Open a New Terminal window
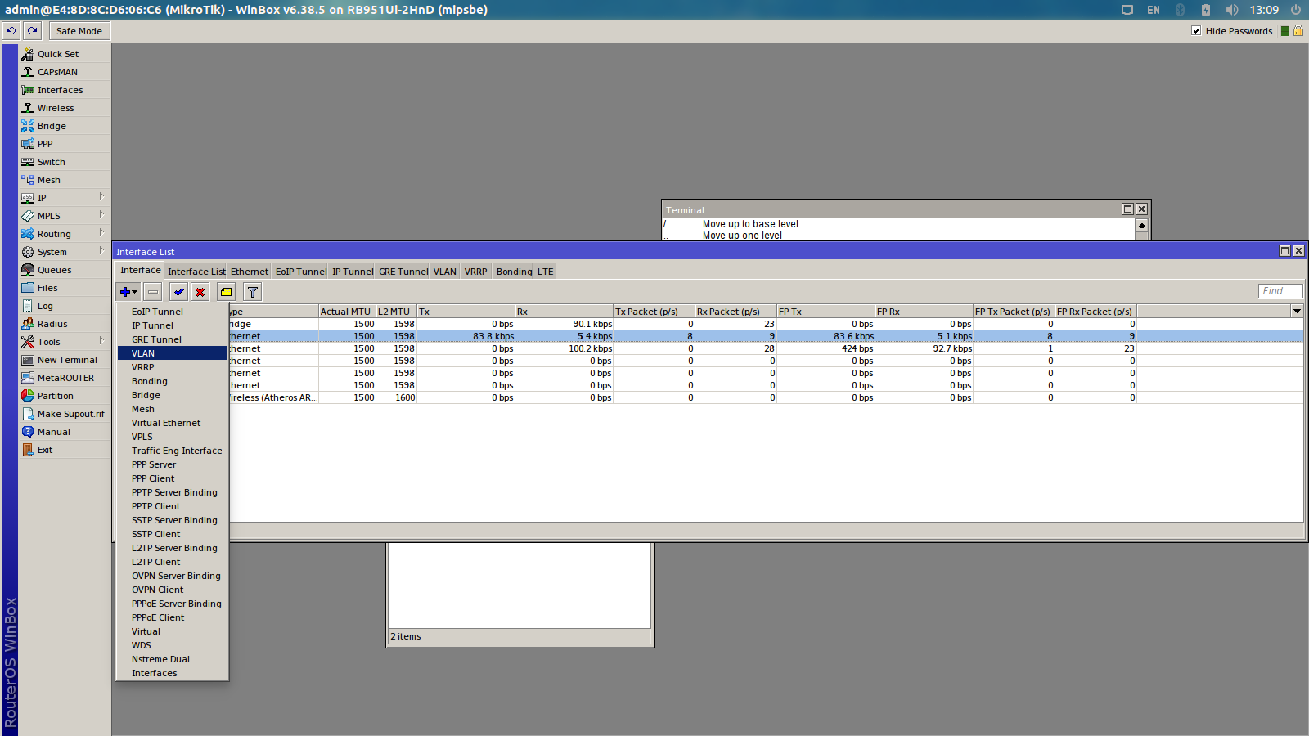Screen dimensions: 1309x736 pos(66,359)
